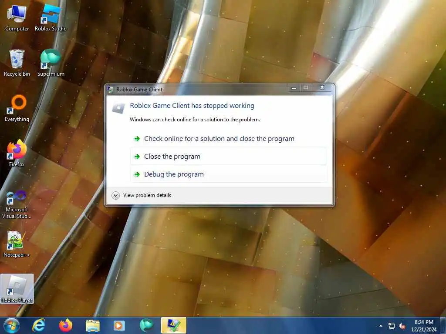Select the Microsoft Visual Studio shortcut
This screenshot has width=446, height=334.
click(x=17, y=204)
